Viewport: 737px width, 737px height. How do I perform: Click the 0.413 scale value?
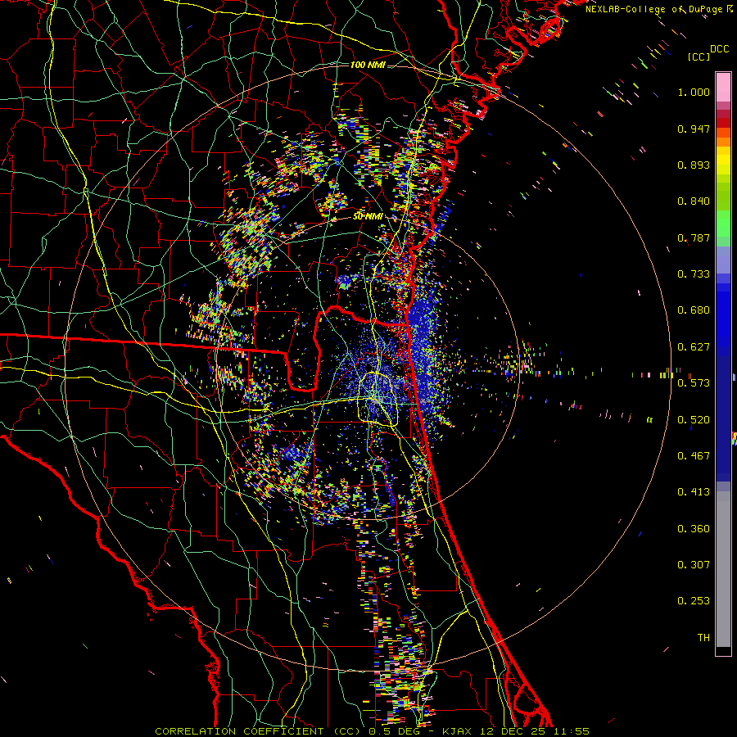click(x=694, y=492)
